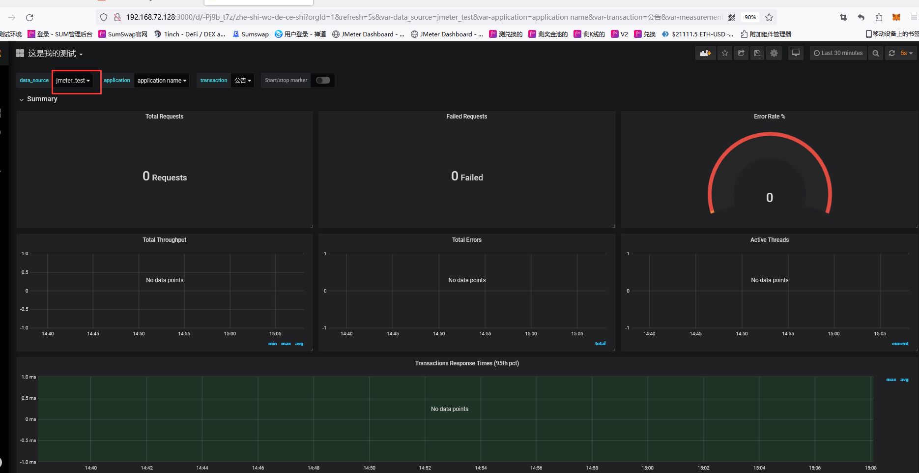Open the Failed Requests panel title

[466, 117]
